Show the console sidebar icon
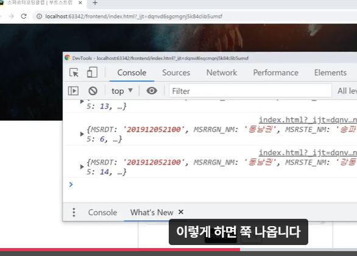The width and height of the screenshot is (357, 256). click(x=73, y=91)
